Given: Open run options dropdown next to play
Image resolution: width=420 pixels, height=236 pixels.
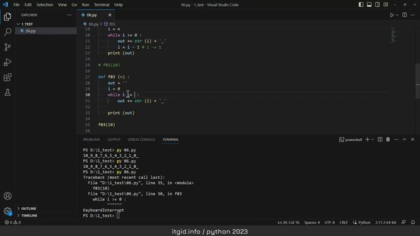Looking at the screenshot, I should 397,15.
